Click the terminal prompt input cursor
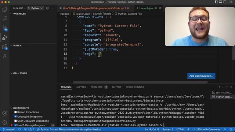 click(x=164, y=125)
